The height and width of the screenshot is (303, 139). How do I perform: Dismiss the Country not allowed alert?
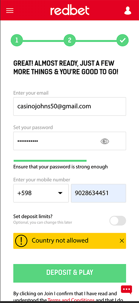point(122,241)
